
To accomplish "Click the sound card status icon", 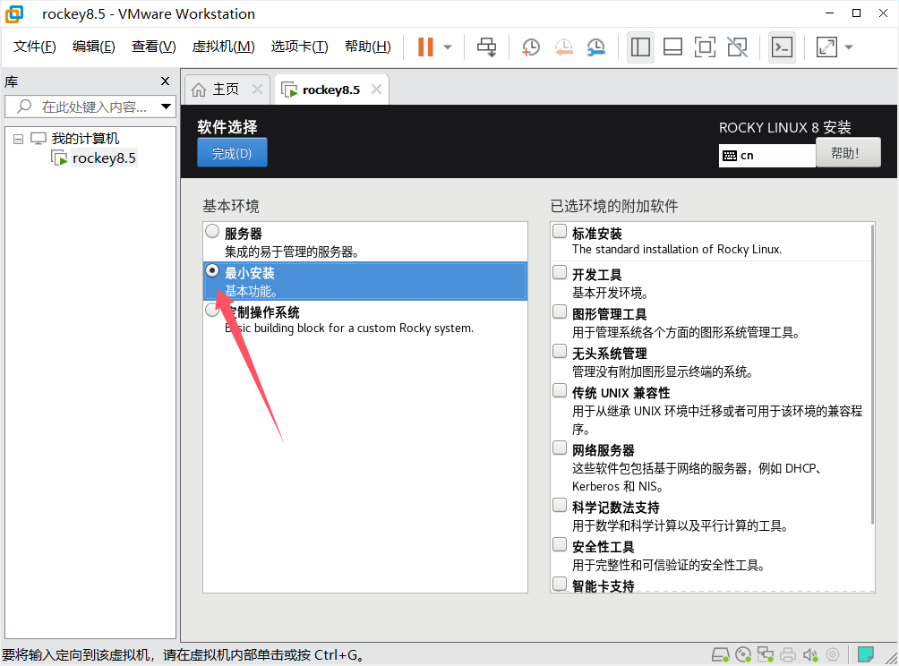I will [810, 654].
